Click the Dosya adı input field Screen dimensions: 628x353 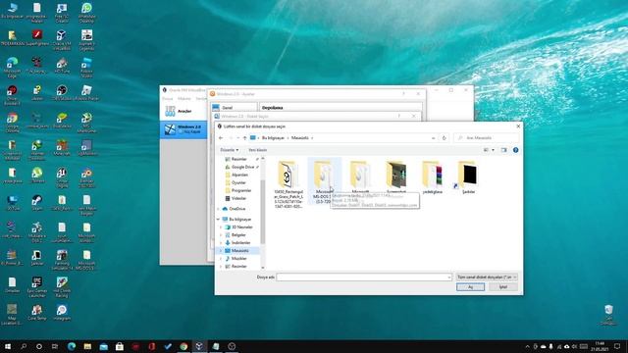[364, 277]
